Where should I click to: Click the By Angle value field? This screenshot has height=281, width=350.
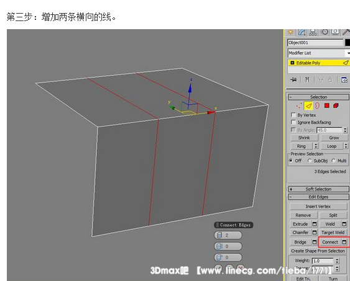329,130
